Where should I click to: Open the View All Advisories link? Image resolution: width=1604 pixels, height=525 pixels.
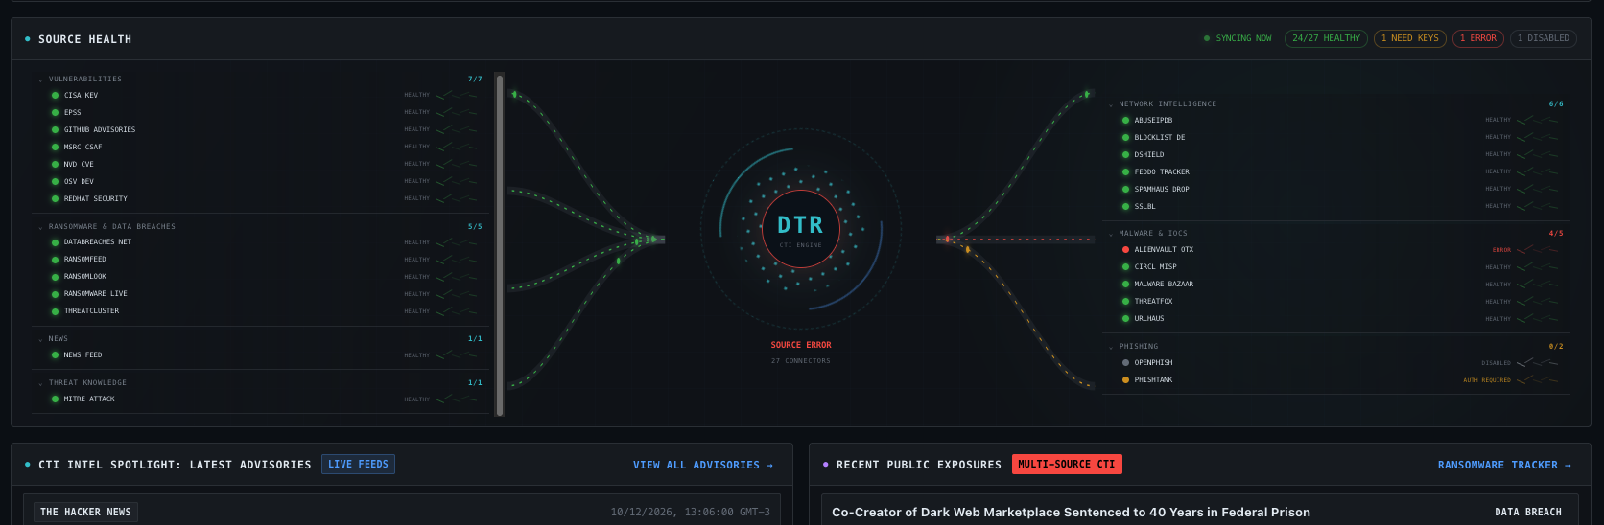click(703, 466)
